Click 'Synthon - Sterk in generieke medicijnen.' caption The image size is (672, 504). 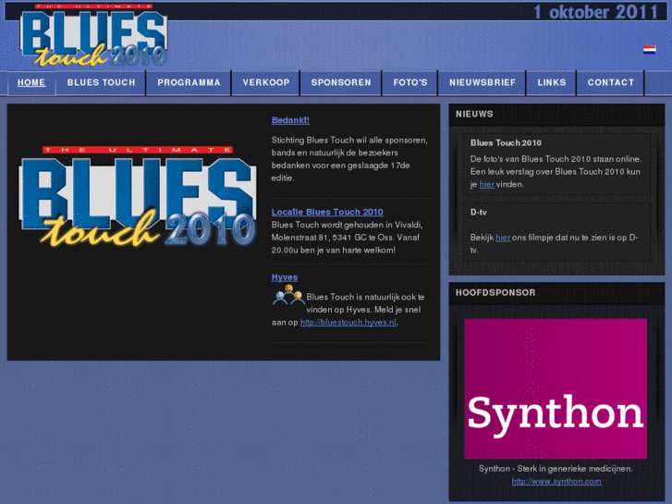(x=556, y=469)
